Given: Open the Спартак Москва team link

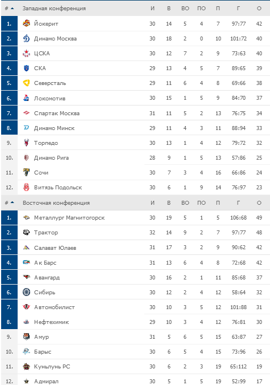Looking at the screenshot, I should click(x=57, y=113).
